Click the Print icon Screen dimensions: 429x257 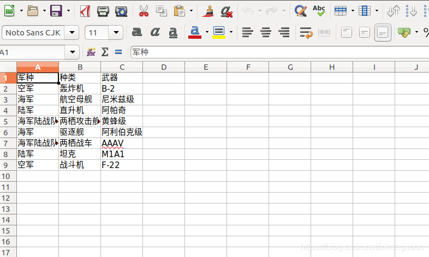click(x=103, y=11)
